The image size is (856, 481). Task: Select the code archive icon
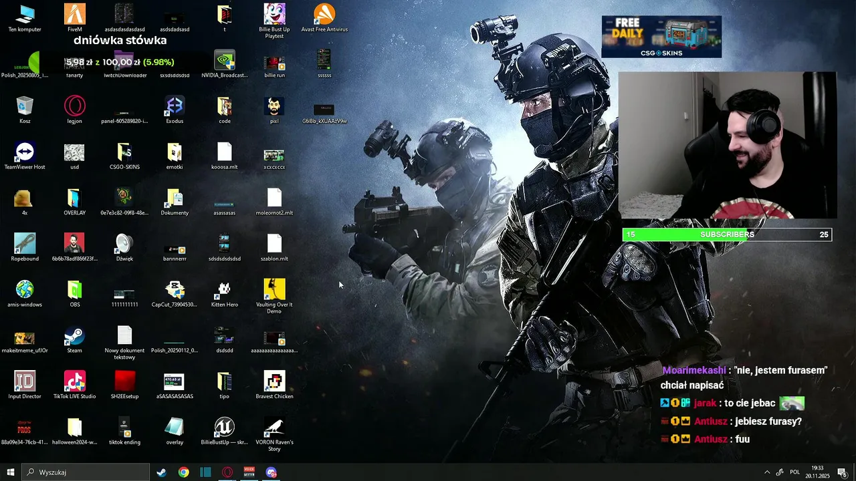pos(225,110)
